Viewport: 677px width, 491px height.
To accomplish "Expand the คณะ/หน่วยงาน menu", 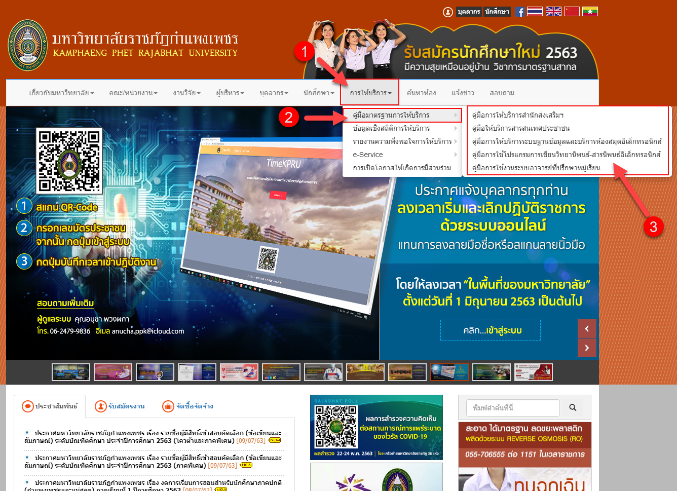I will pos(133,93).
